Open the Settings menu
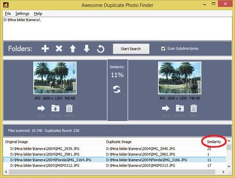Image resolution: width=235 pixels, height=178 pixels. pos(23,14)
